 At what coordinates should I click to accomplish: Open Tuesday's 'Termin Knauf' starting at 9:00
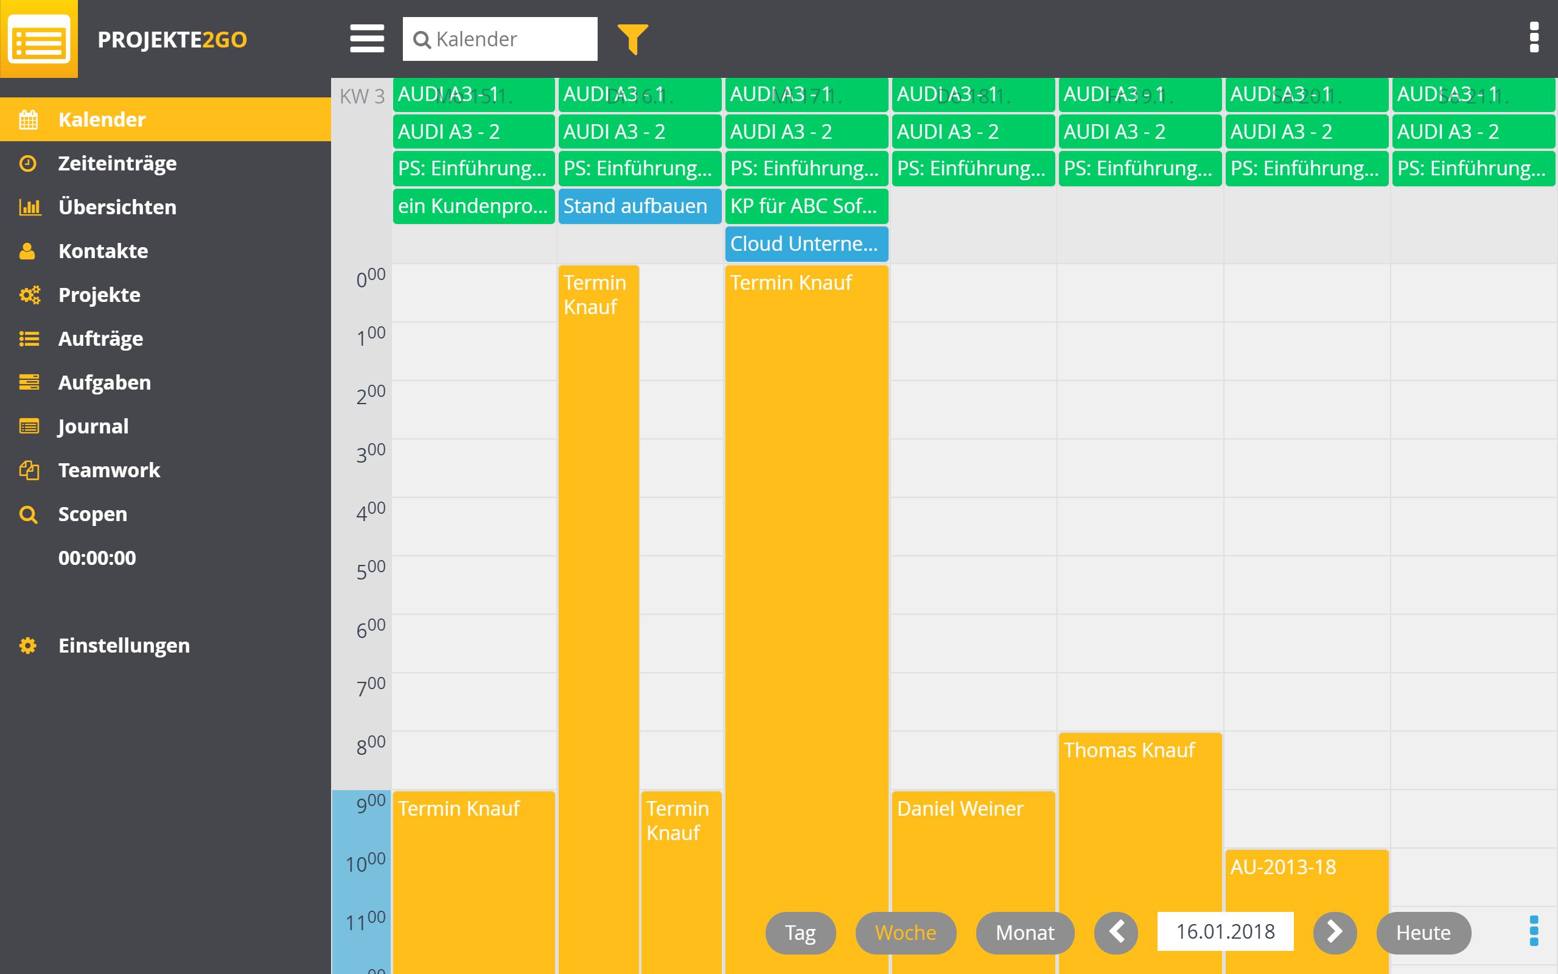(681, 883)
